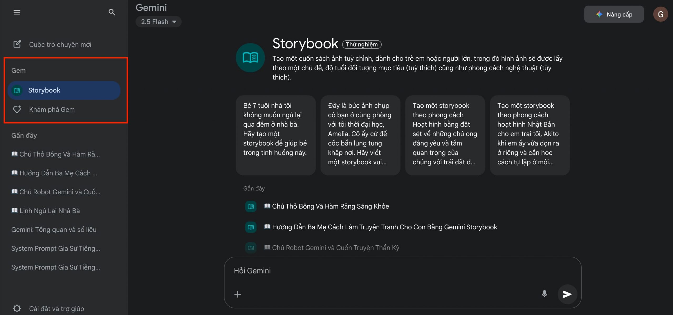This screenshot has height=315, width=673.
Task: Open recent chat 'Chú Robot Gemini và Cuố...' in sidebar
Action: tap(56, 192)
